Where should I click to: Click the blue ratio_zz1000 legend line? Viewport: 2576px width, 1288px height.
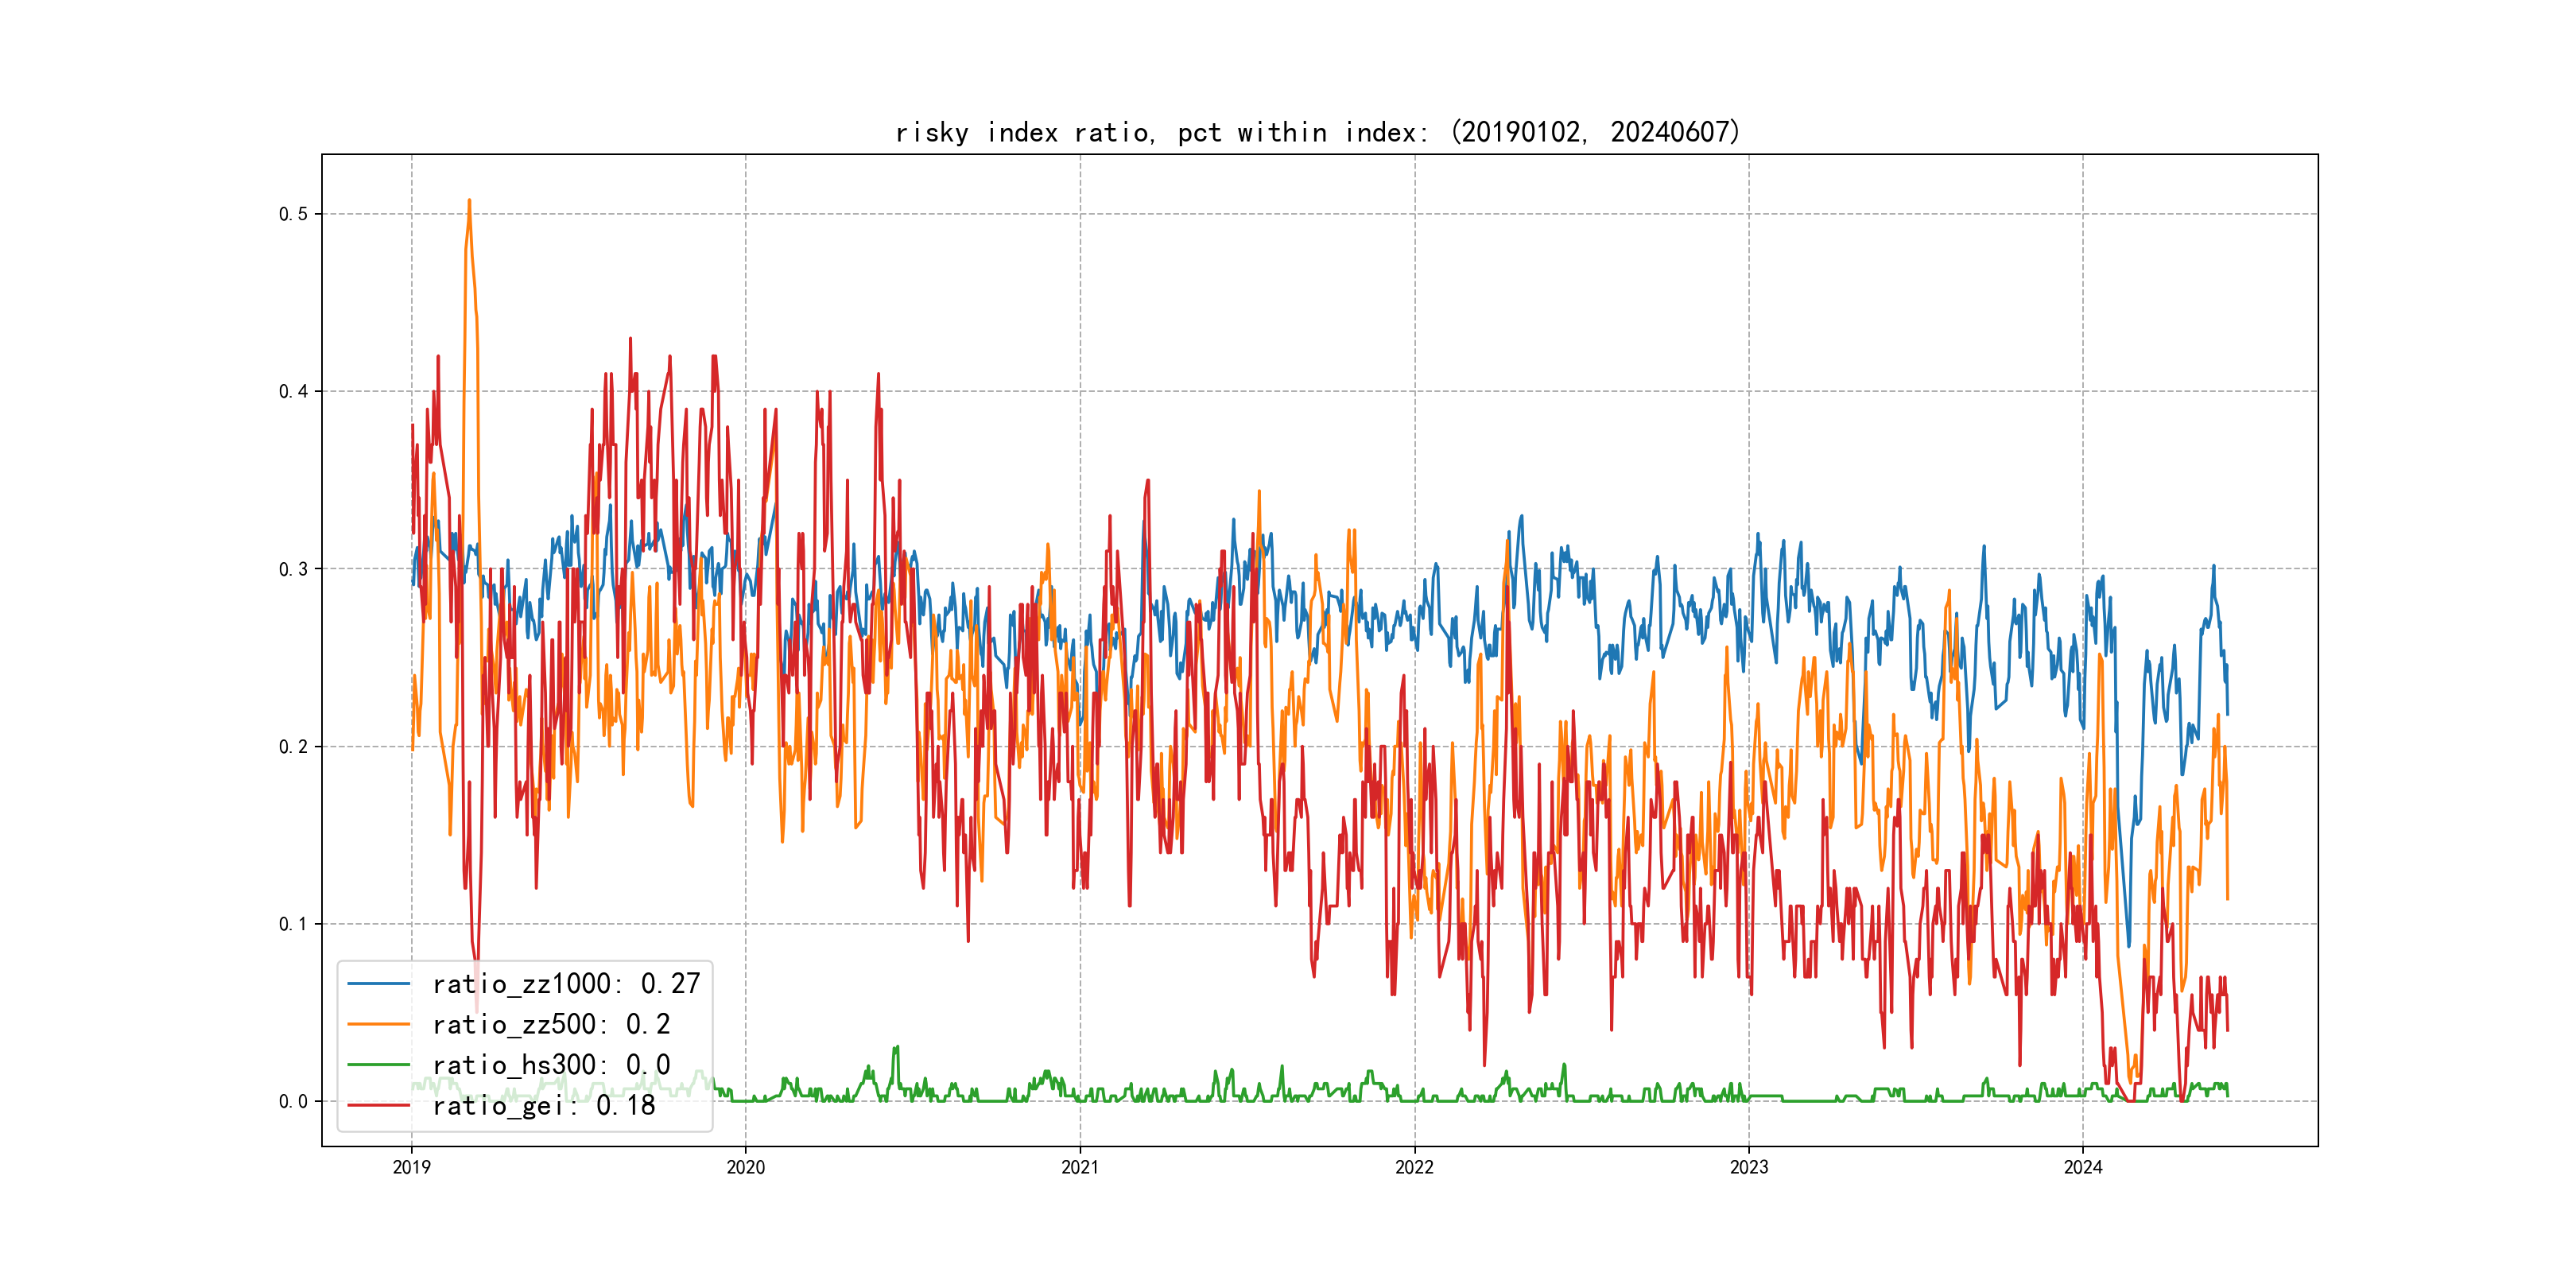pos(378,984)
